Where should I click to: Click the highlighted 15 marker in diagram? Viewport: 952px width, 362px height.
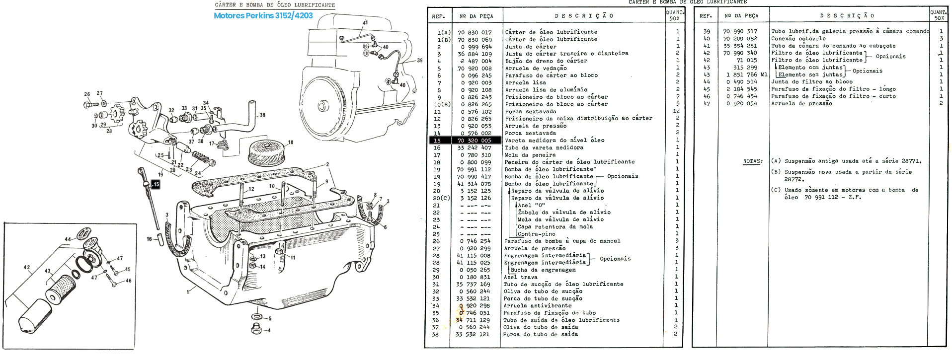pos(156,184)
